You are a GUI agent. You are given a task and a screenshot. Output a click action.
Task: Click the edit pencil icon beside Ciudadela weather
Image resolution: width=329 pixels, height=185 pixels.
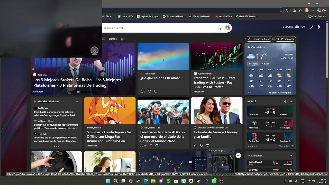pos(311,27)
